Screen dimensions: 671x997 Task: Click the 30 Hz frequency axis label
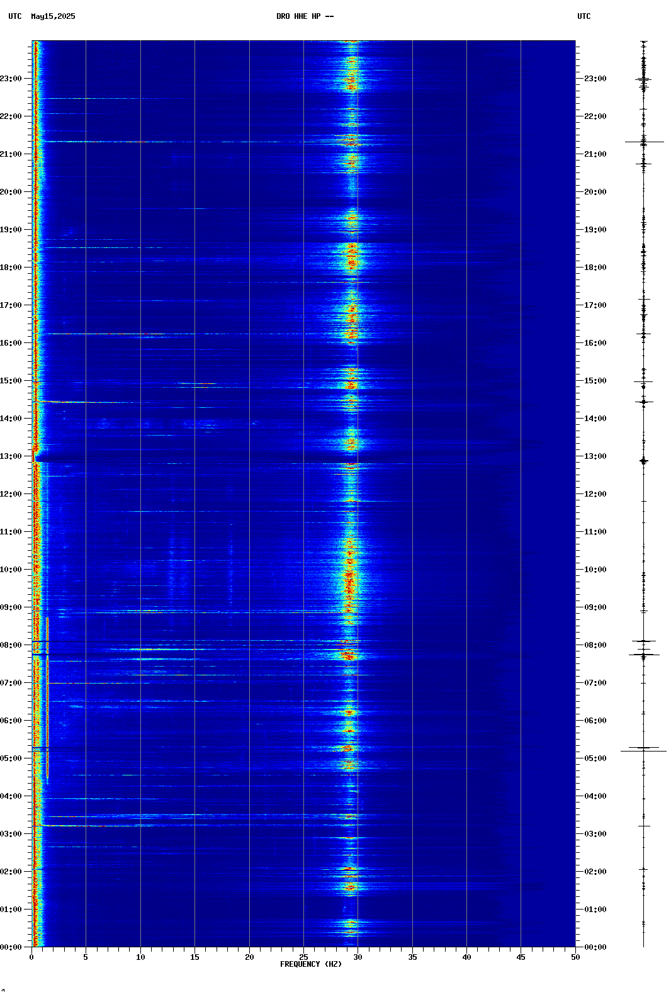click(358, 957)
